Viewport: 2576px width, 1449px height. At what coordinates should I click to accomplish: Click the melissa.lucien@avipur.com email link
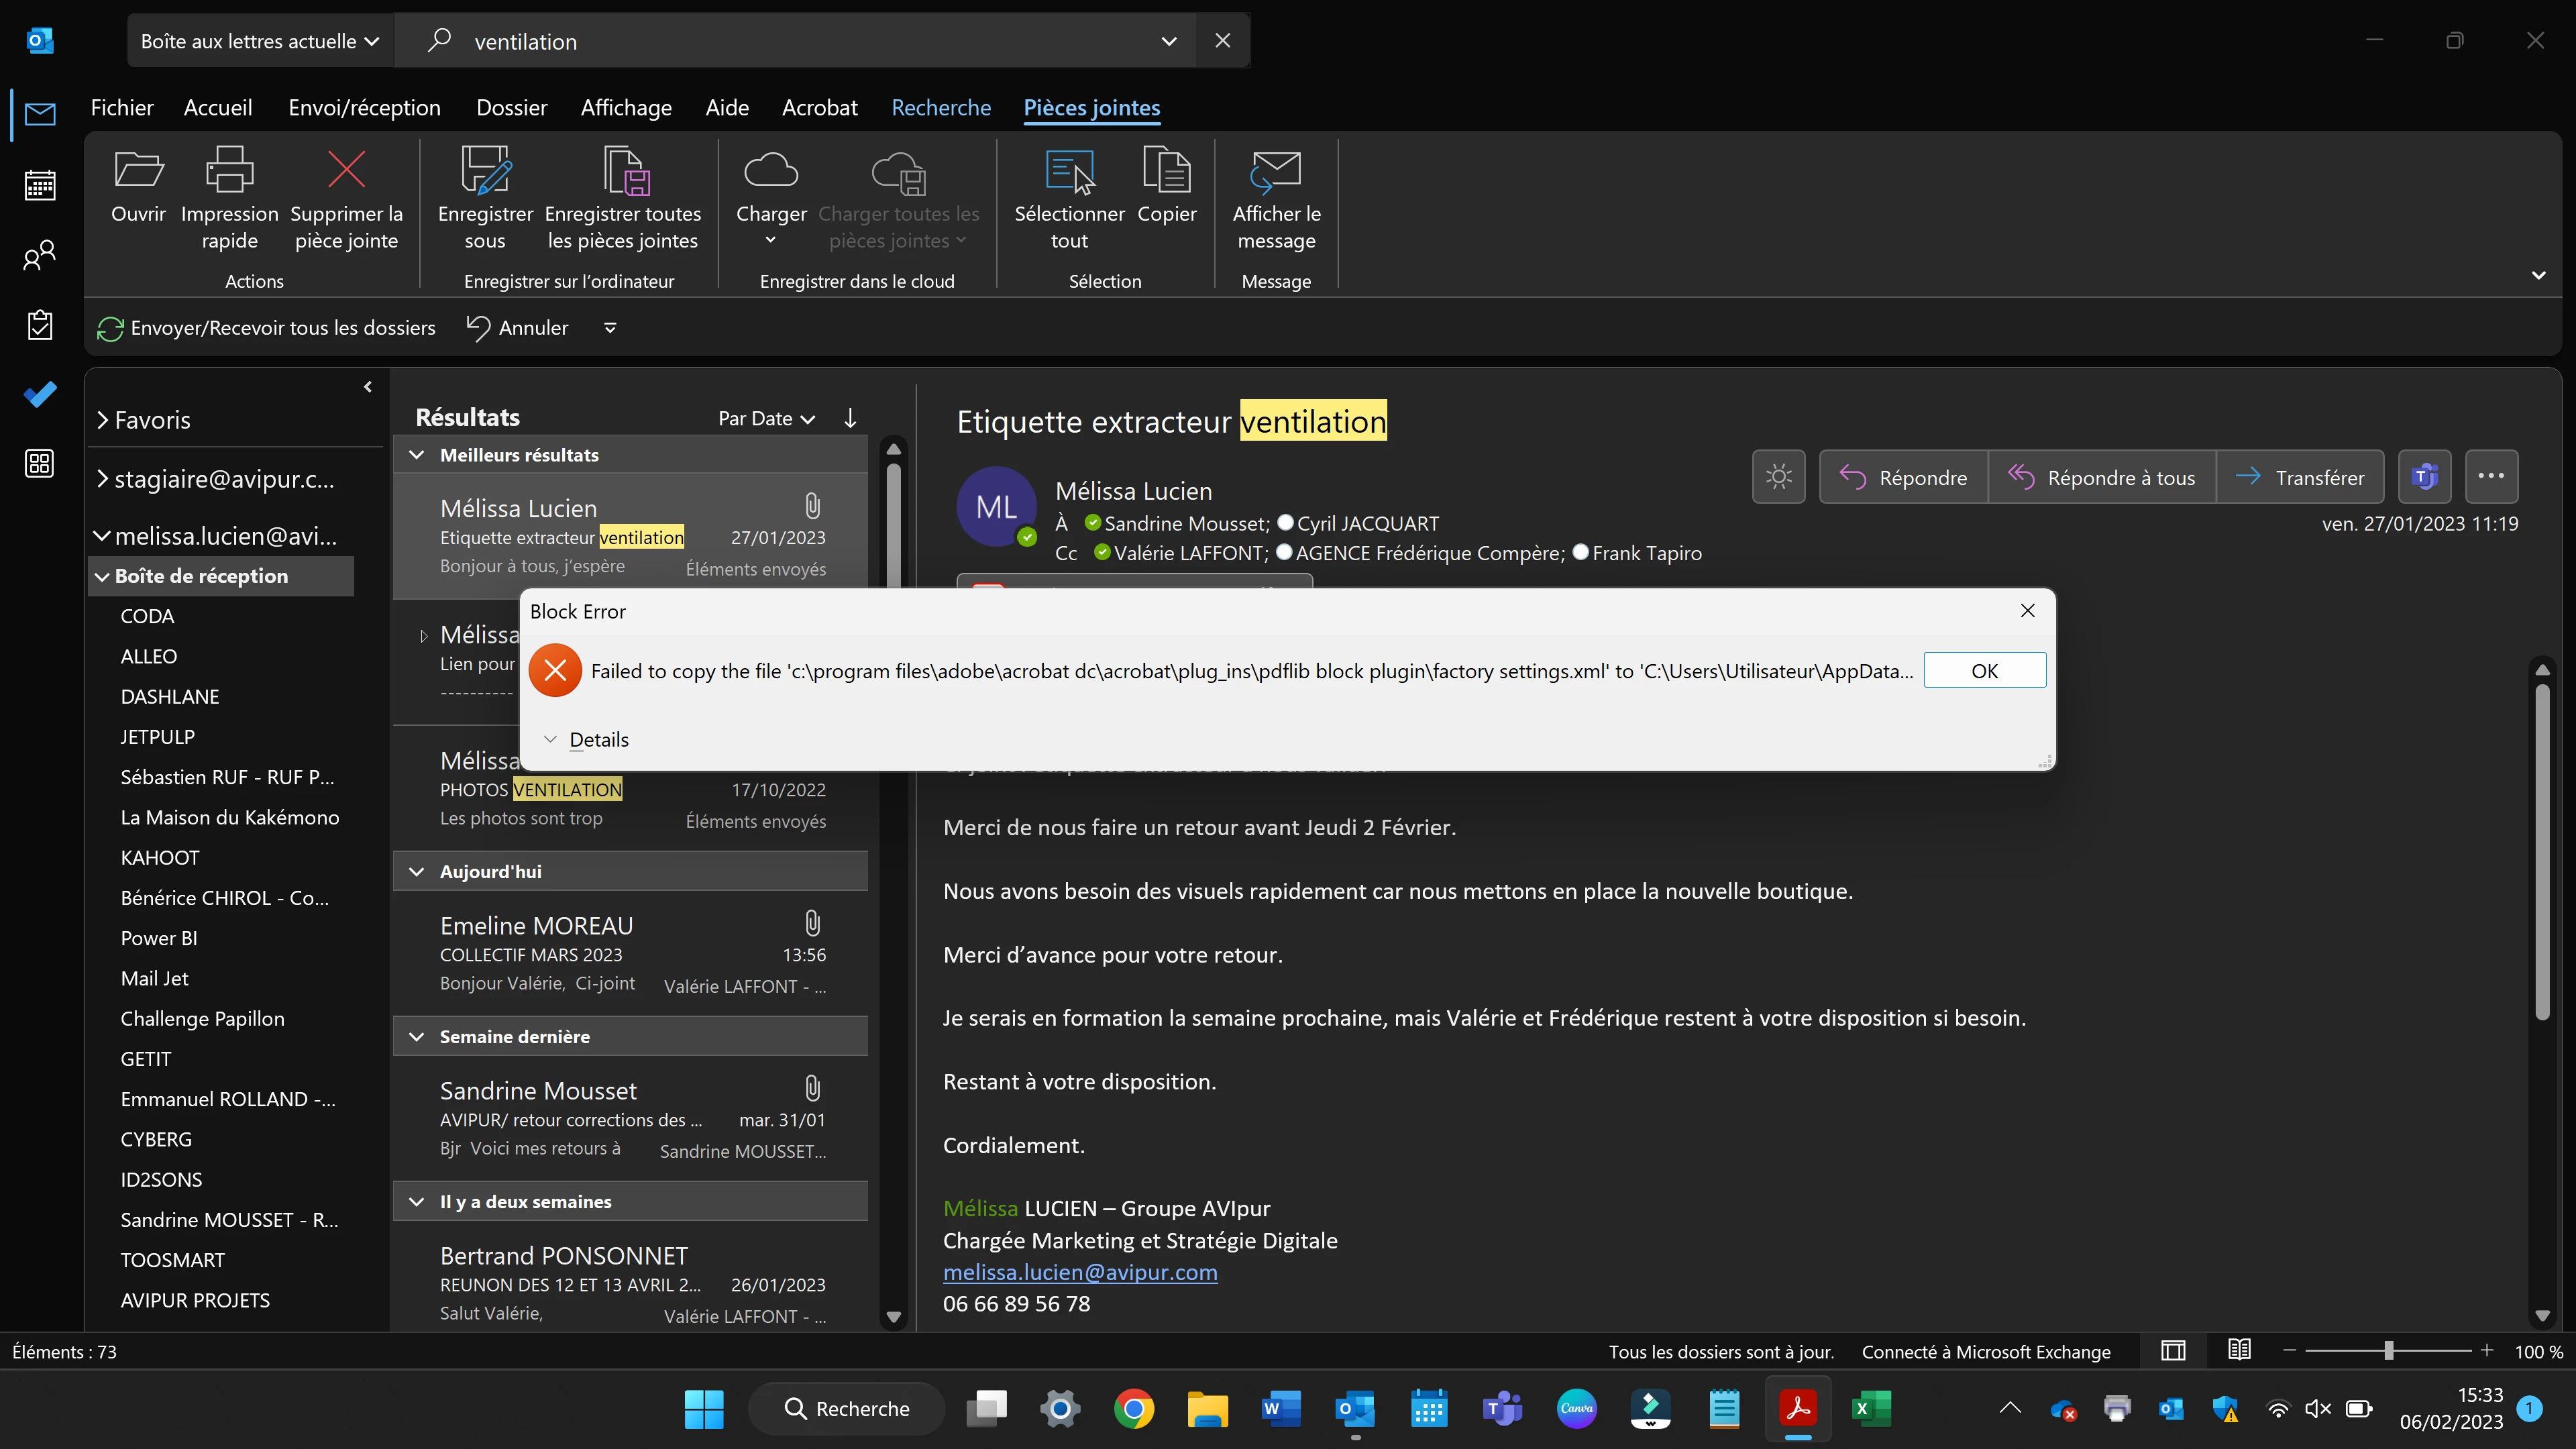click(x=1080, y=1272)
